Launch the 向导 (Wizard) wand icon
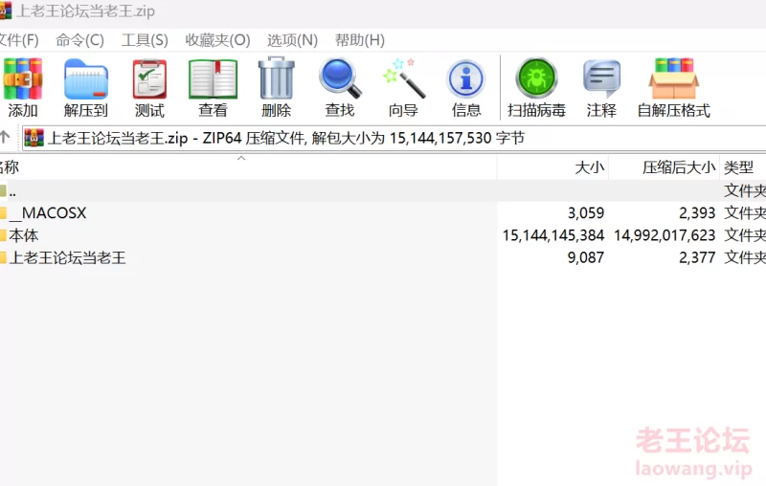The image size is (766, 486). 403,87
